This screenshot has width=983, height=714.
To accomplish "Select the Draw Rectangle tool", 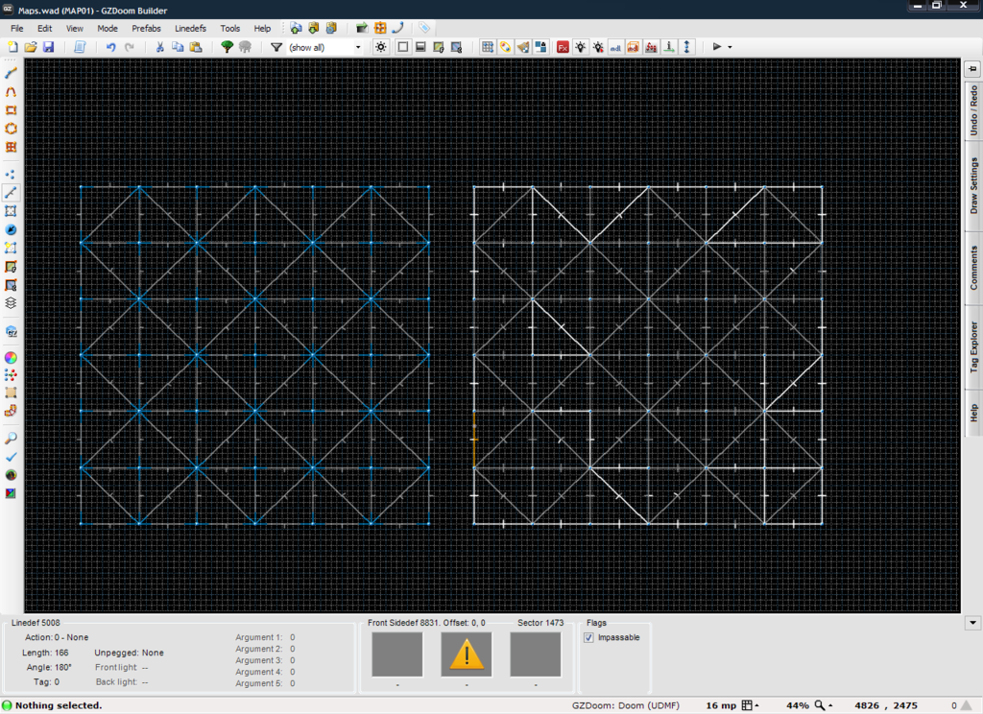I will pos(11,110).
